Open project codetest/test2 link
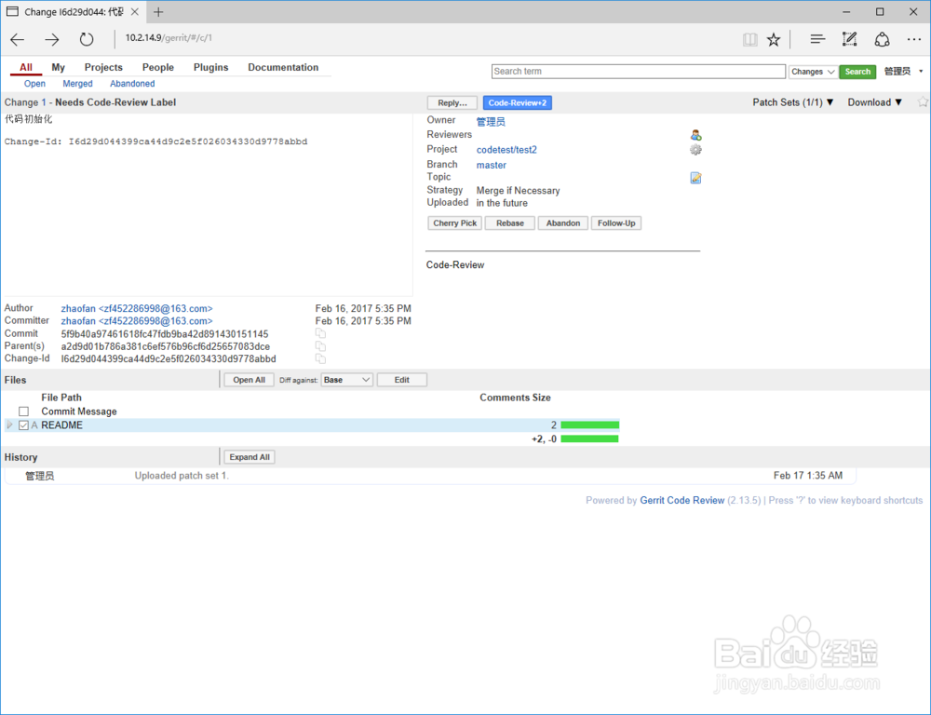 [x=506, y=150]
